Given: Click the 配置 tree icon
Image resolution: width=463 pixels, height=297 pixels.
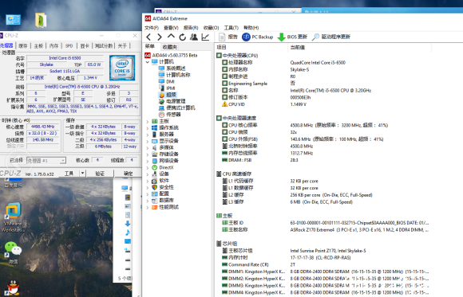Looking at the screenshot, I should pos(154,193).
